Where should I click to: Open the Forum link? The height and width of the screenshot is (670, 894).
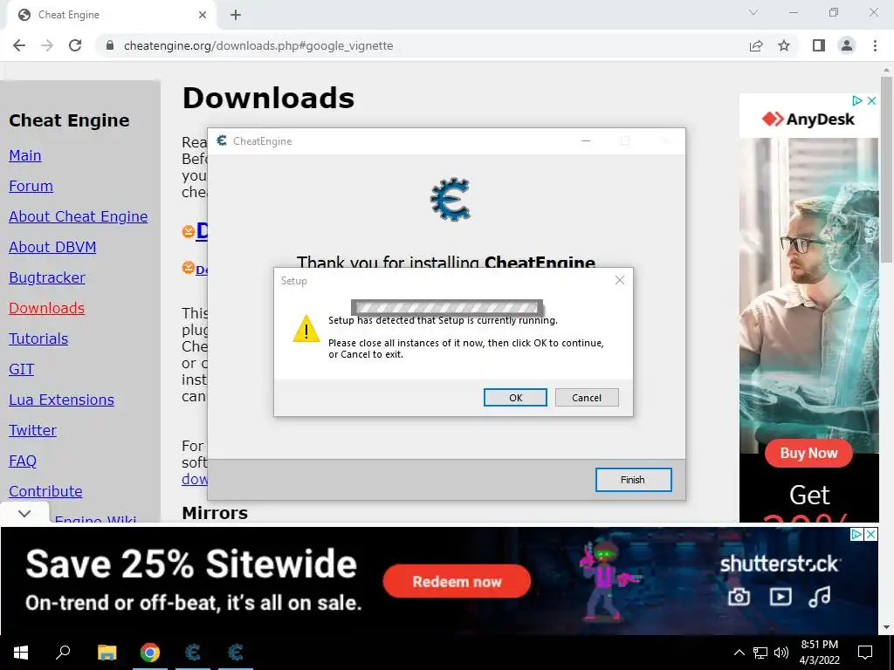[31, 187]
